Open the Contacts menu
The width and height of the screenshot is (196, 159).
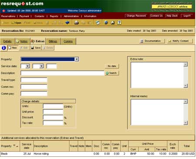39,16
